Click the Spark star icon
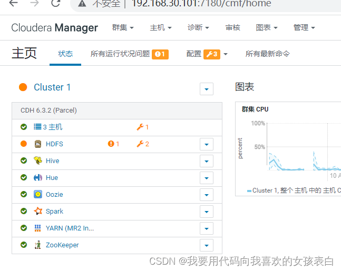 tap(37, 211)
